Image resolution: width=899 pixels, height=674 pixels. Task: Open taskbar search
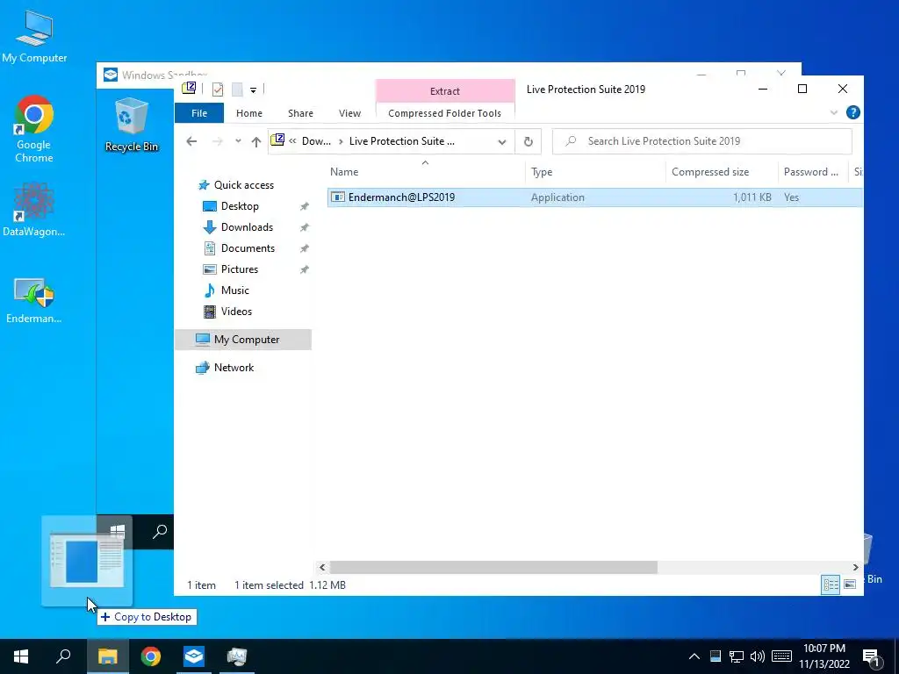[x=63, y=656]
